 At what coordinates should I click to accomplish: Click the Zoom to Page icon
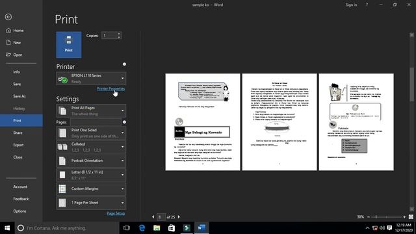(411, 216)
